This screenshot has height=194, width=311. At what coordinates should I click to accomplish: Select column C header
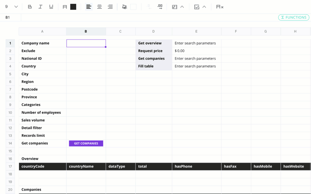pos(120,31)
